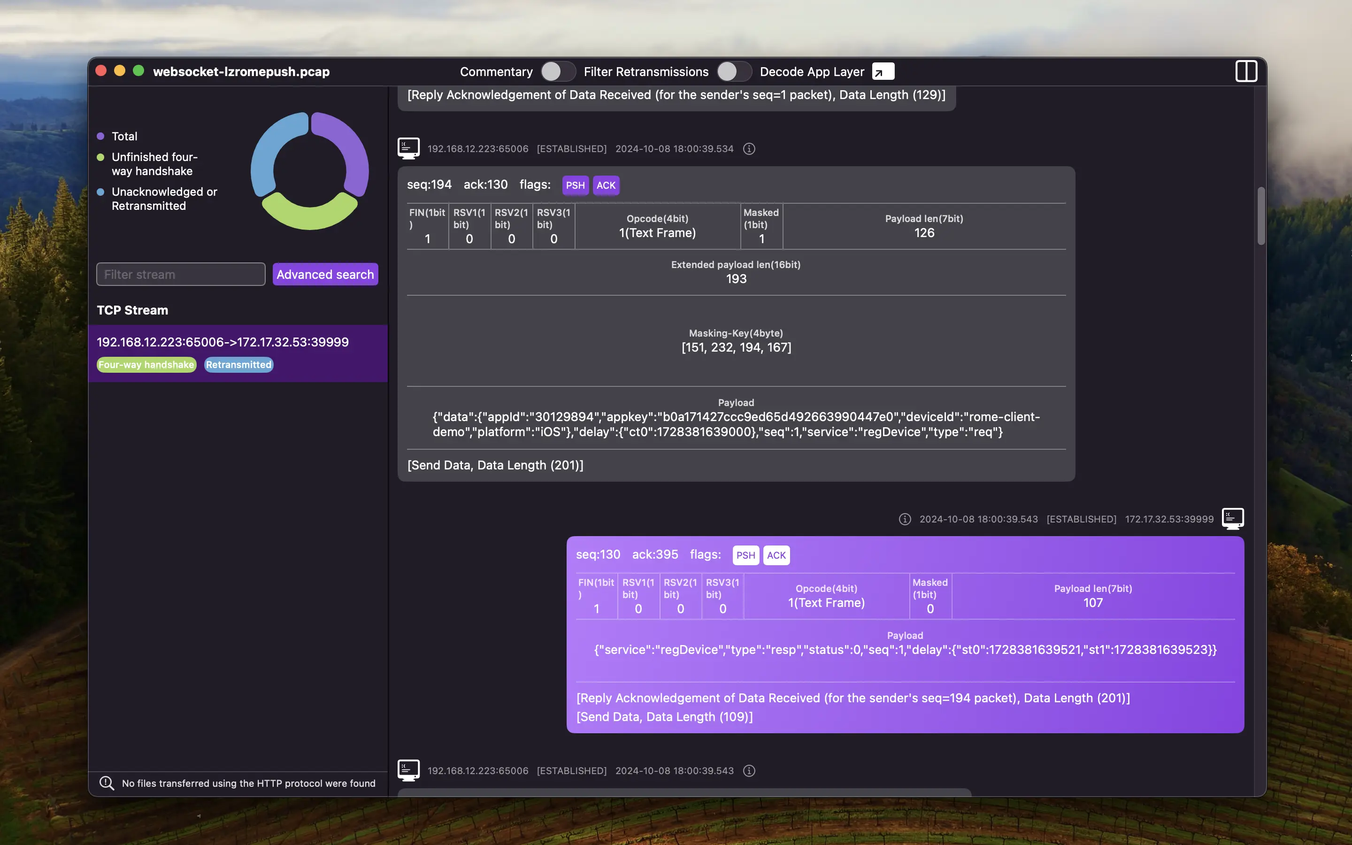Click the bottom info icon after 18:00:39.543
1352x845 pixels.
749,771
